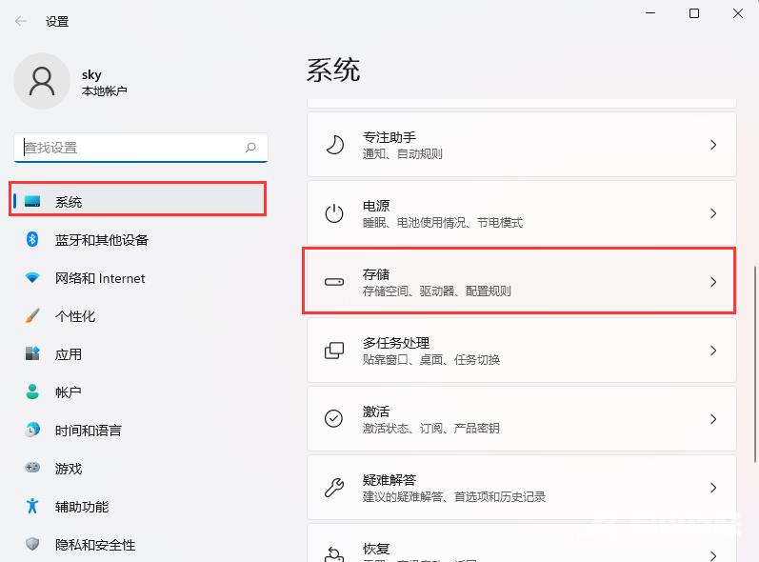Expand chevron on 激活 row

coord(713,419)
